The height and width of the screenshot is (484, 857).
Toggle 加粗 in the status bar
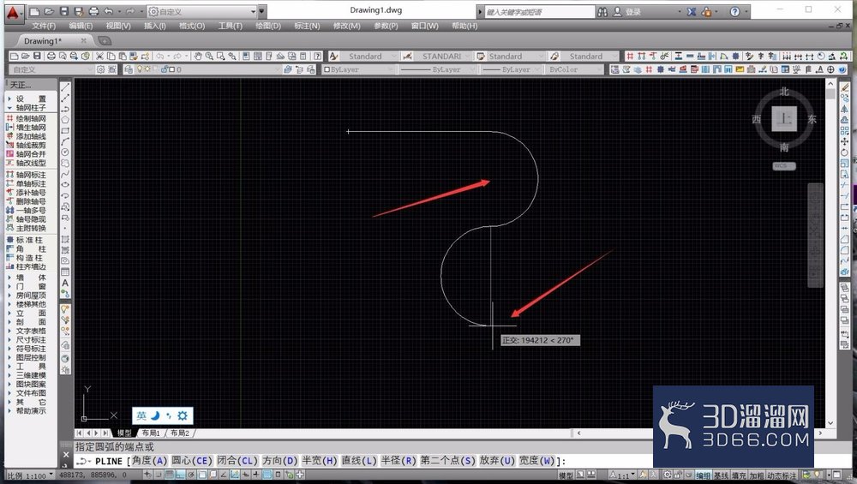(756, 475)
